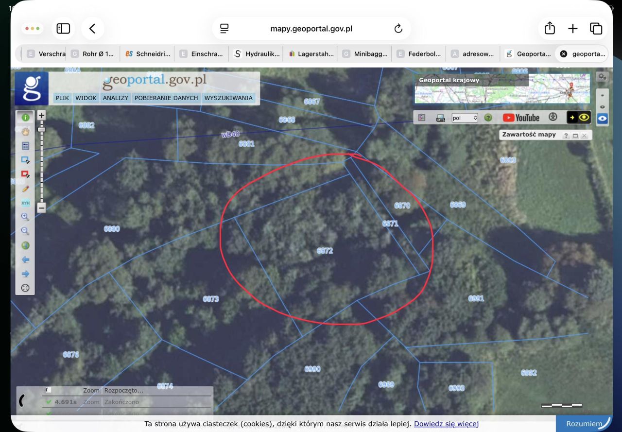Close the active geoporta... tab
622x432 pixels.
click(x=564, y=54)
